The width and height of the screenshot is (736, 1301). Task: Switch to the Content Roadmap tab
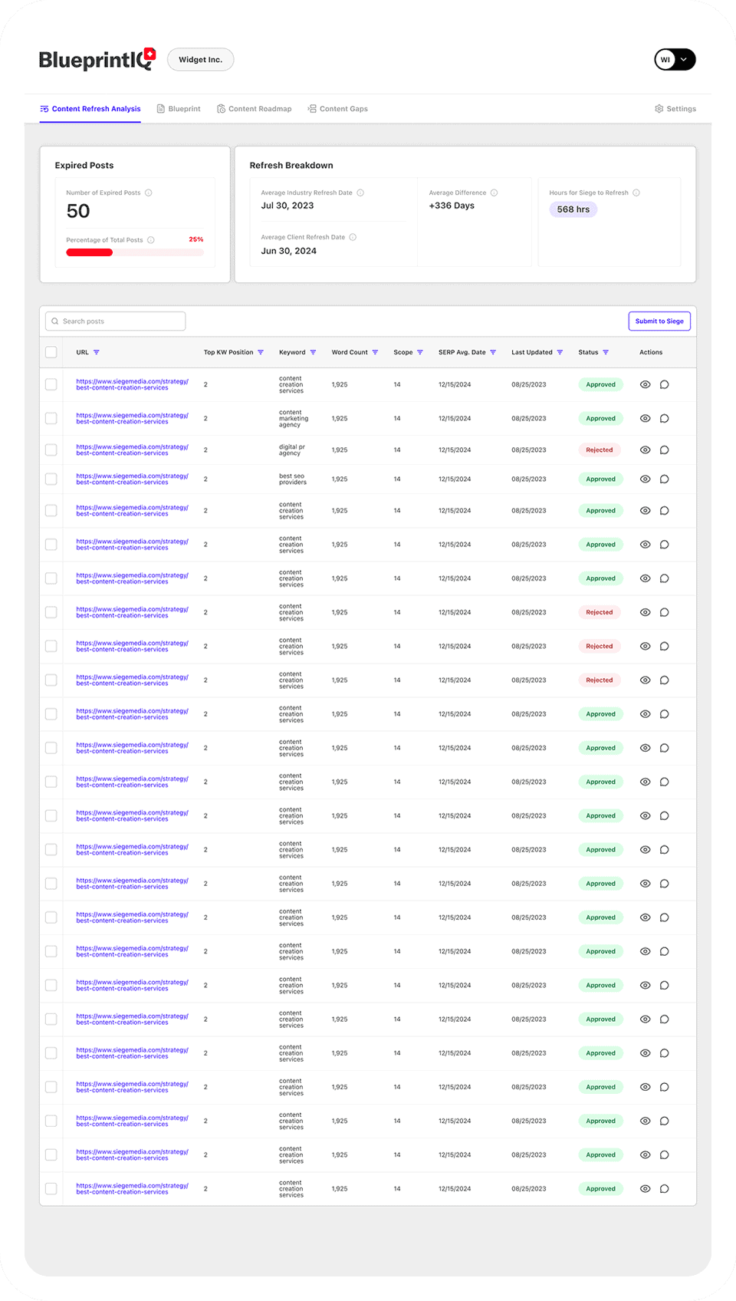[x=254, y=109]
